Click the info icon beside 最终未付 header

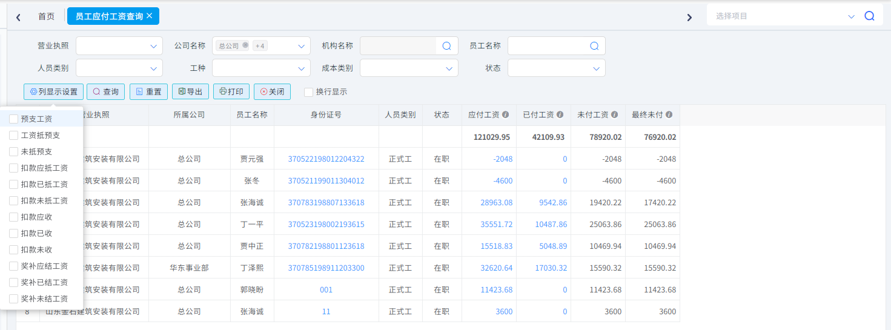669,114
